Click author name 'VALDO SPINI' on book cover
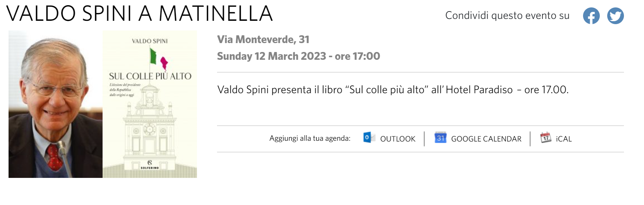 tap(150, 41)
